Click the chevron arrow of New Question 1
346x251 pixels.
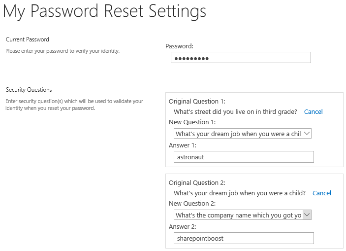(307, 134)
